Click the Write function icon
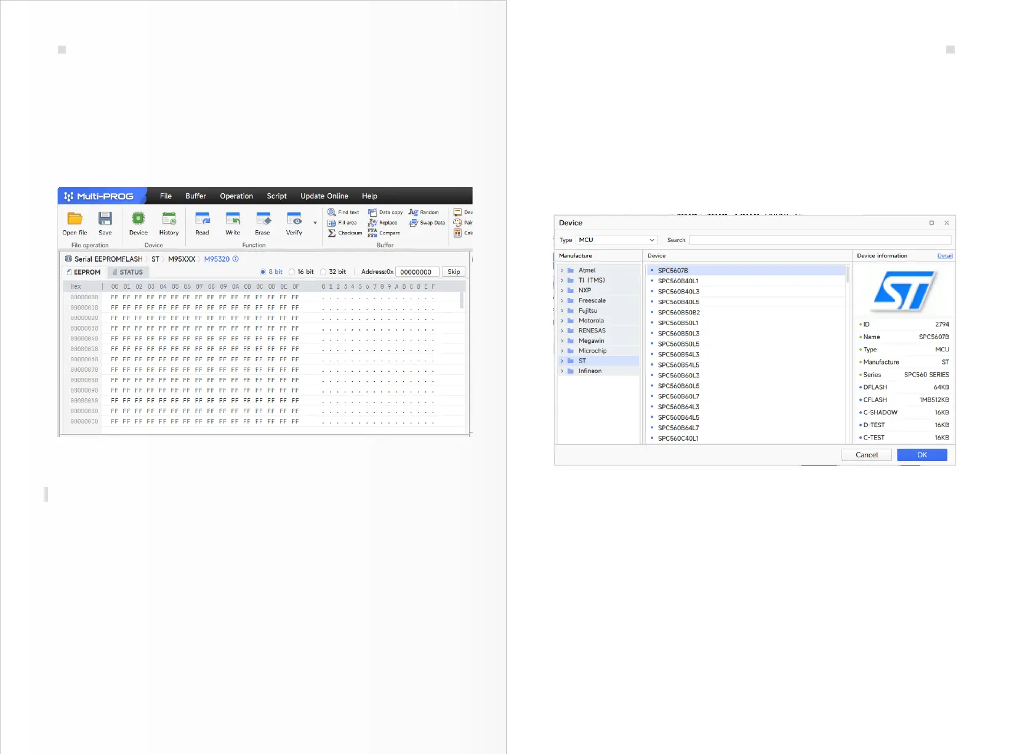This screenshot has width=1012, height=754. coord(233,219)
